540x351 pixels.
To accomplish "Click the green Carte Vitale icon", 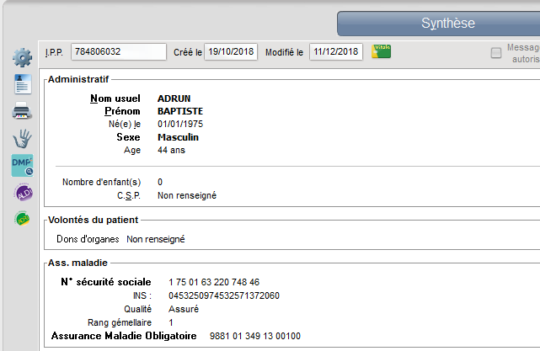I will pyautogui.click(x=382, y=51).
